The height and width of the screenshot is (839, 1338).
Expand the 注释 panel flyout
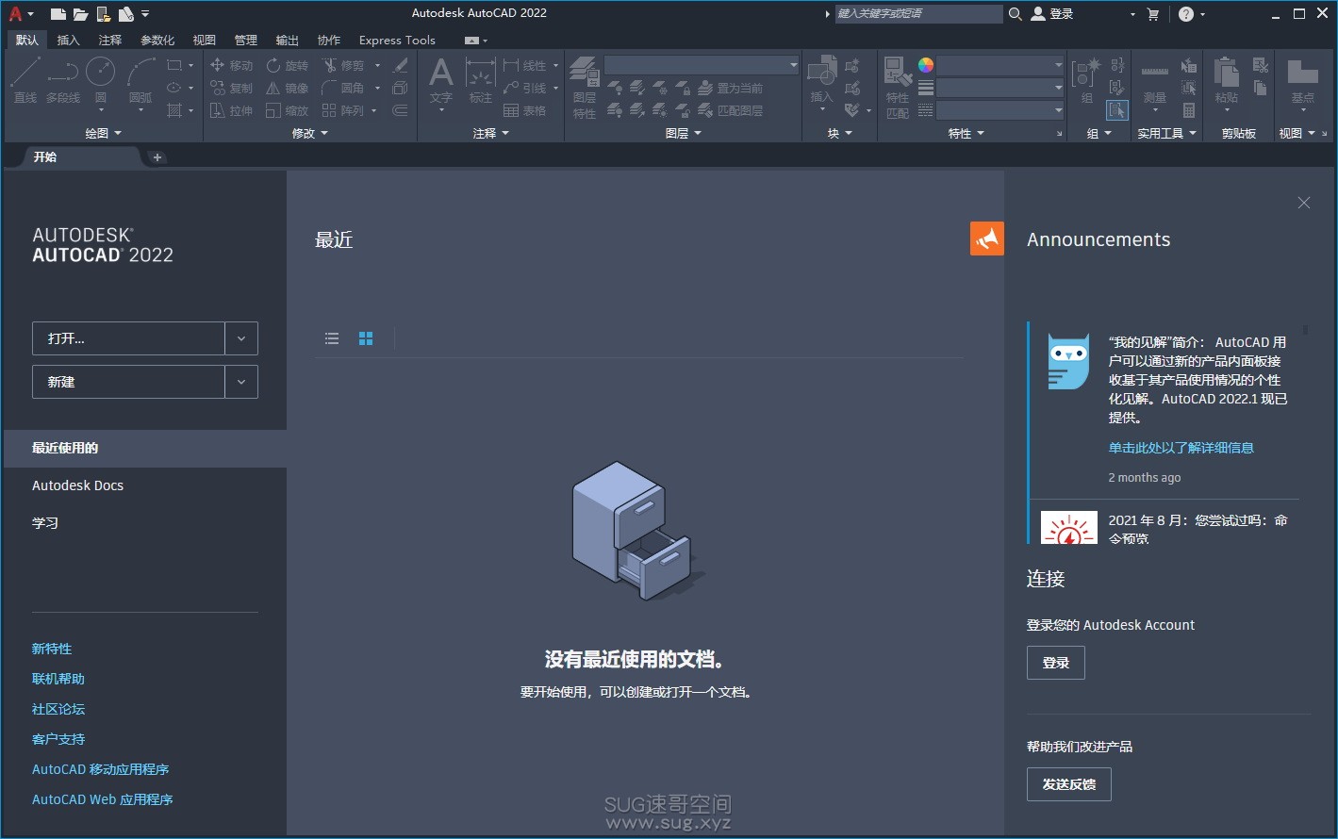pyautogui.click(x=490, y=134)
